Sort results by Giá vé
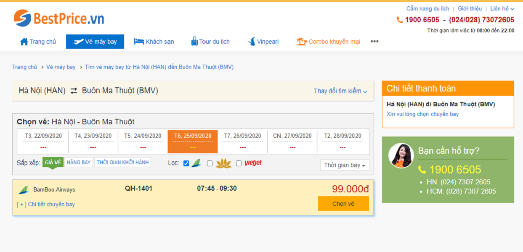523x252 pixels. click(53, 163)
